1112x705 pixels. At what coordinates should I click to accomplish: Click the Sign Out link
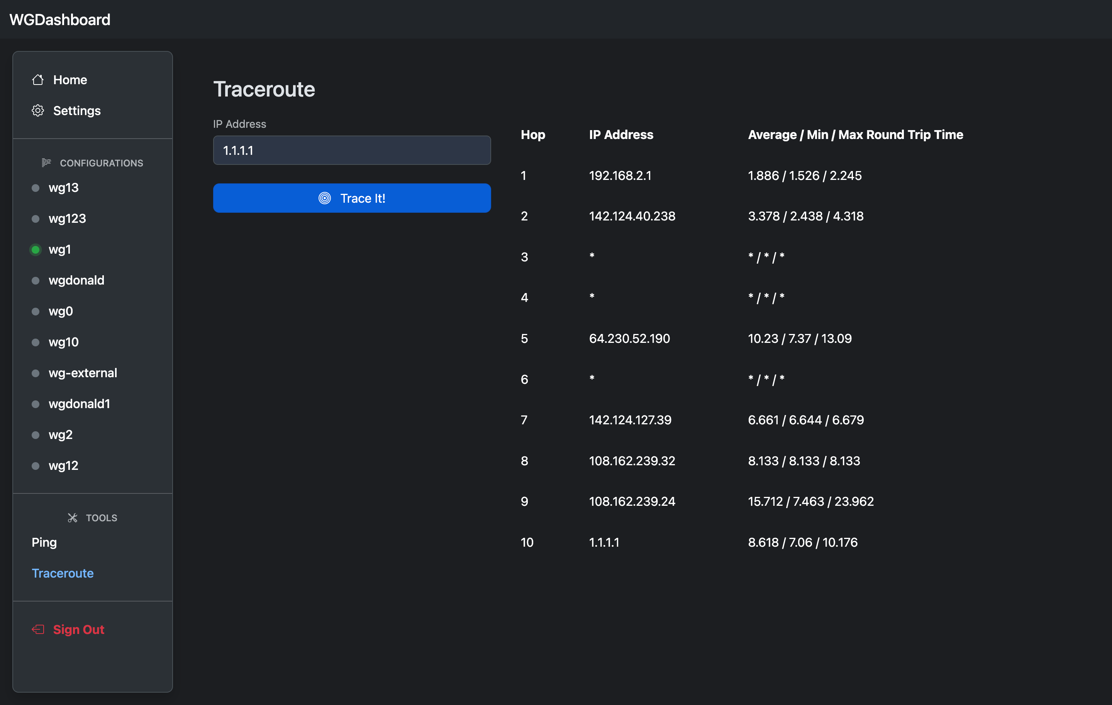point(78,630)
